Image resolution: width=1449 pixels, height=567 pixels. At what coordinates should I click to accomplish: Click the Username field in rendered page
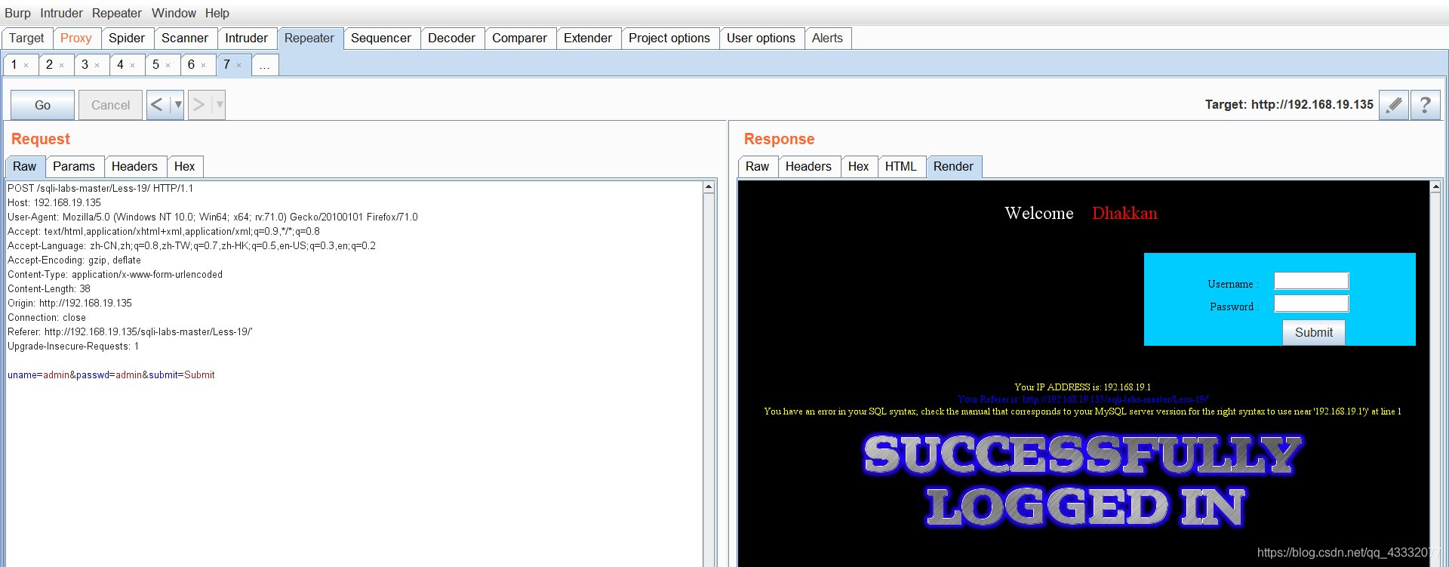coord(1311,281)
